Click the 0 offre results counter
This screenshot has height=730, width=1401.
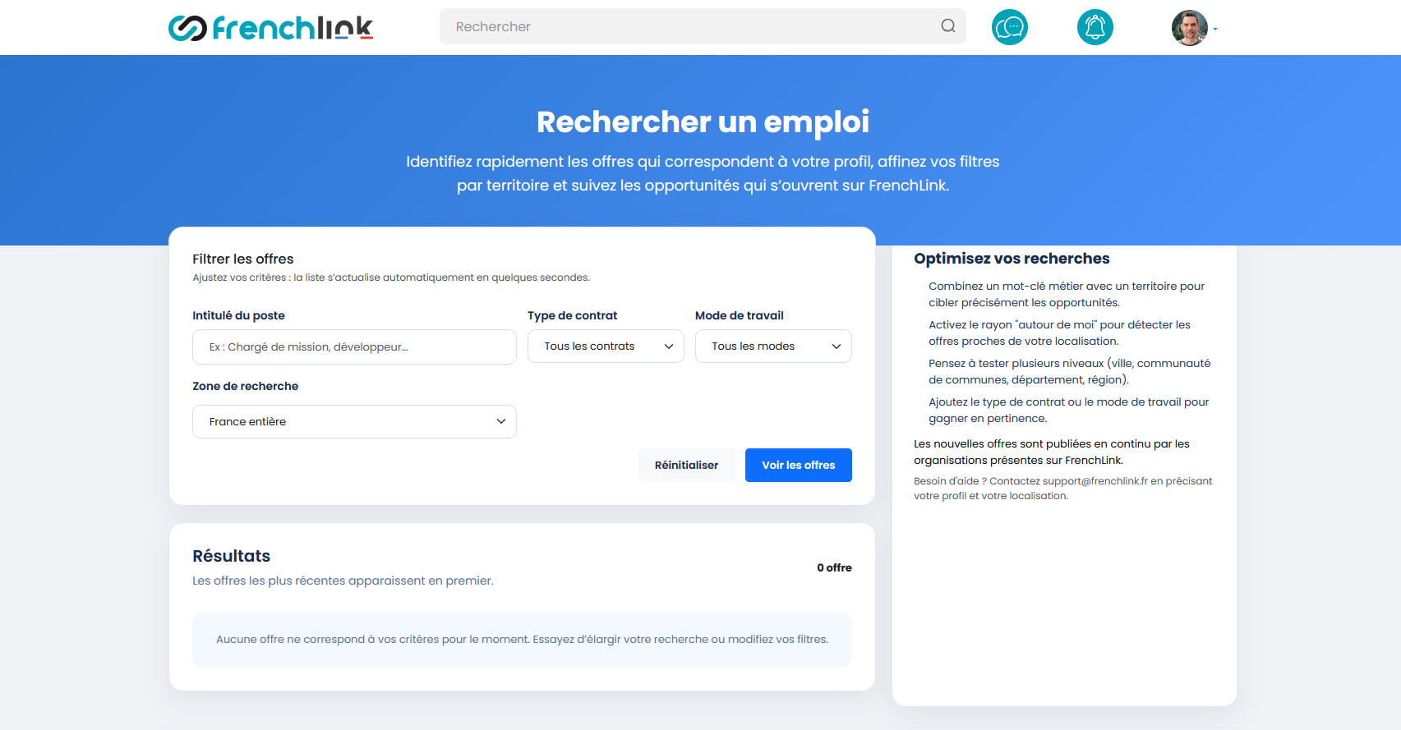834,567
